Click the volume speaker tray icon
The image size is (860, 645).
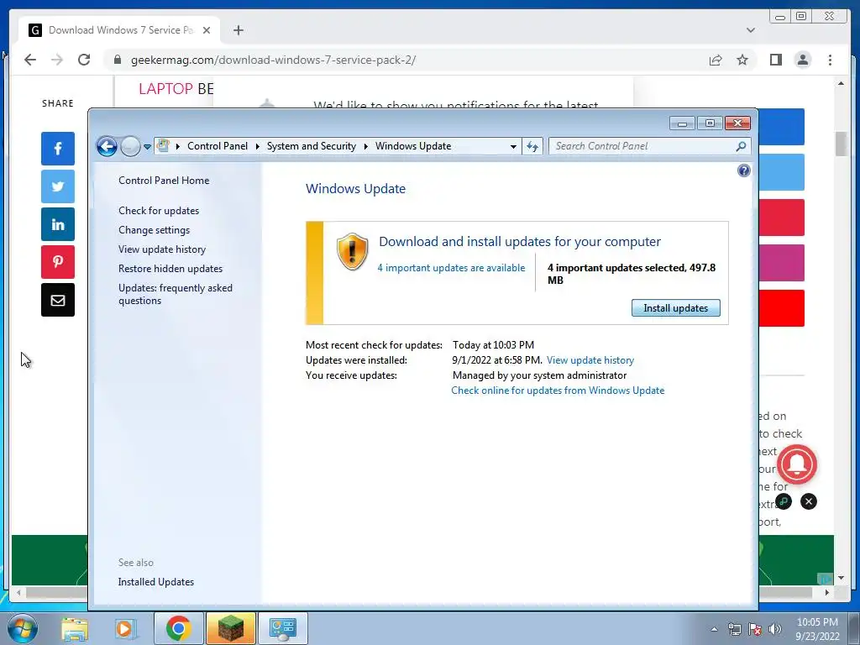[775, 629]
